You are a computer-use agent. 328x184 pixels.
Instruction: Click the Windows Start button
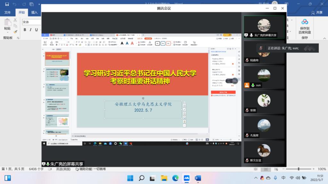click(130, 178)
